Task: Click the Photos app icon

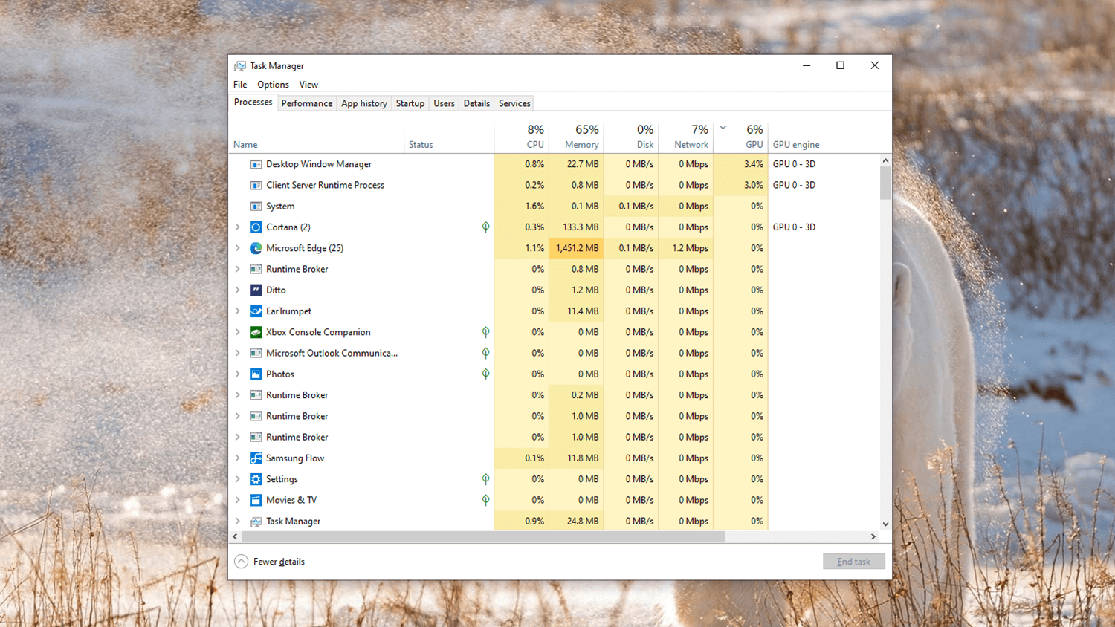Action: tap(256, 374)
